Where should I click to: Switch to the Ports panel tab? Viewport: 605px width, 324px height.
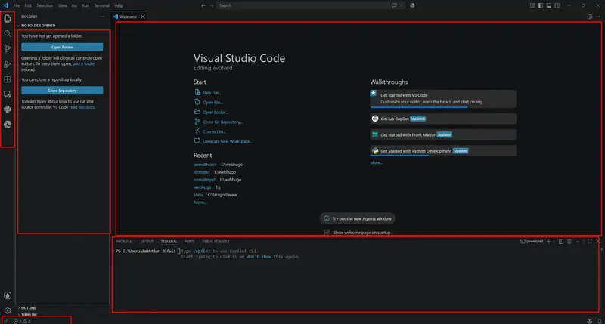190,242
